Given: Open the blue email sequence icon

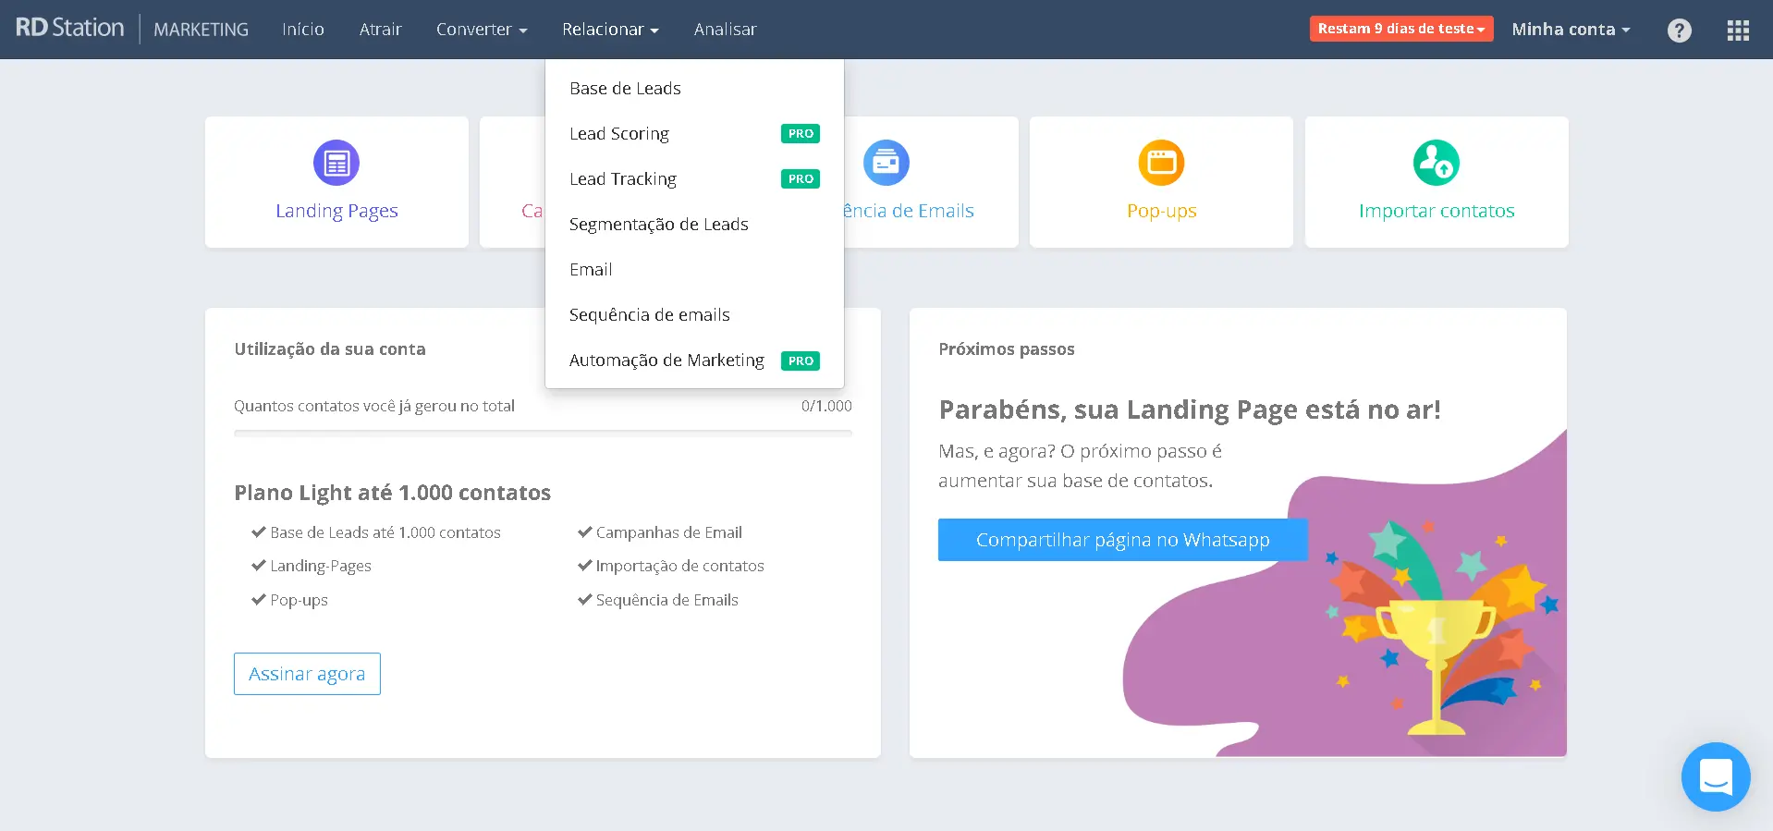Looking at the screenshot, I should [886, 163].
